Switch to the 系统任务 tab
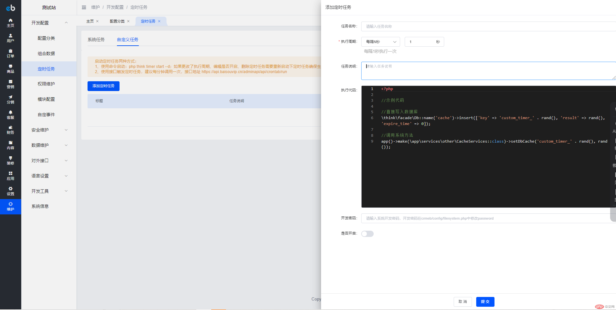This screenshot has width=616, height=310. [x=96, y=39]
